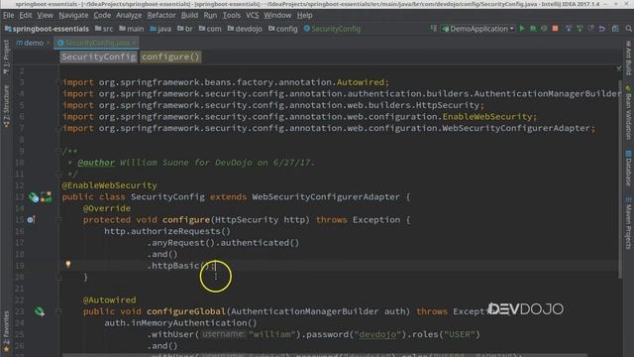Open the Project tool window
Screen dimensions: 634x357
[6, 57]
